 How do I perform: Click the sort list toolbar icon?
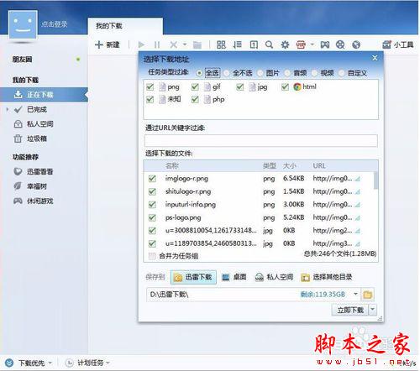[x=238, y=44]
